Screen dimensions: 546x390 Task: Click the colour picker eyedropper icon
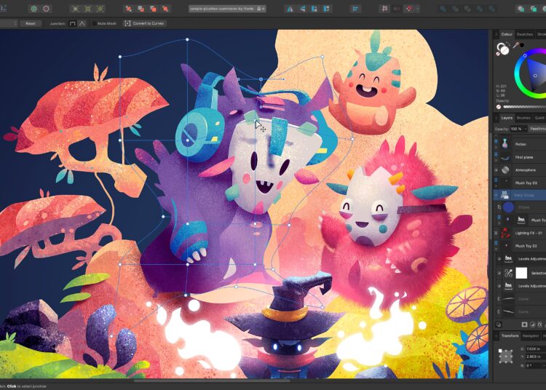click(x=516, y=45)
